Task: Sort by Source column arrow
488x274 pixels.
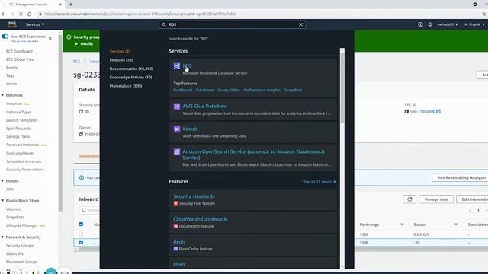Action: click(456, 225)
